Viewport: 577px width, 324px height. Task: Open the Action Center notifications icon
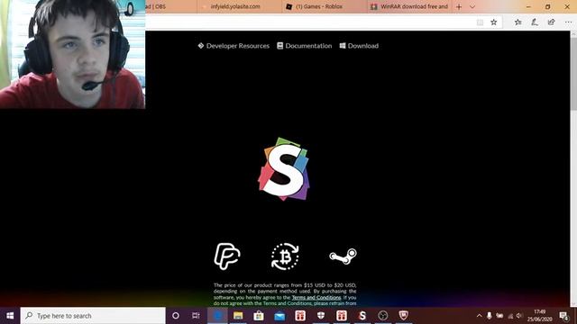tap(564, 316)
